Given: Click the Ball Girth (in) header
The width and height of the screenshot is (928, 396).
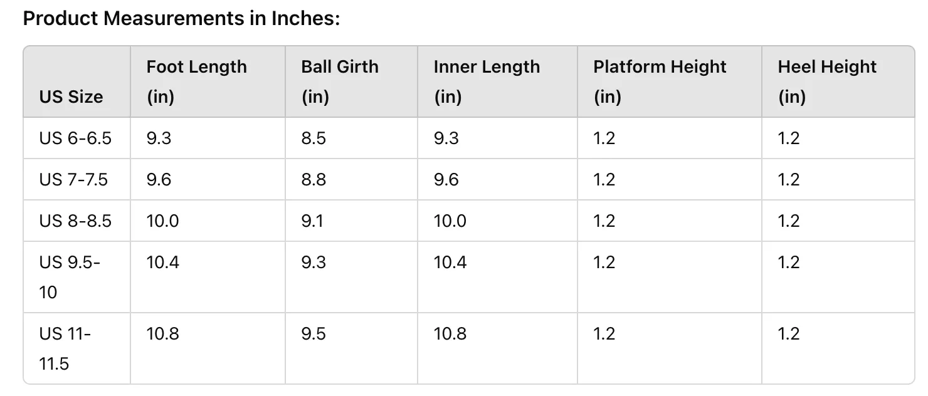Looking at the screenshot, I should tap(340, 81).
